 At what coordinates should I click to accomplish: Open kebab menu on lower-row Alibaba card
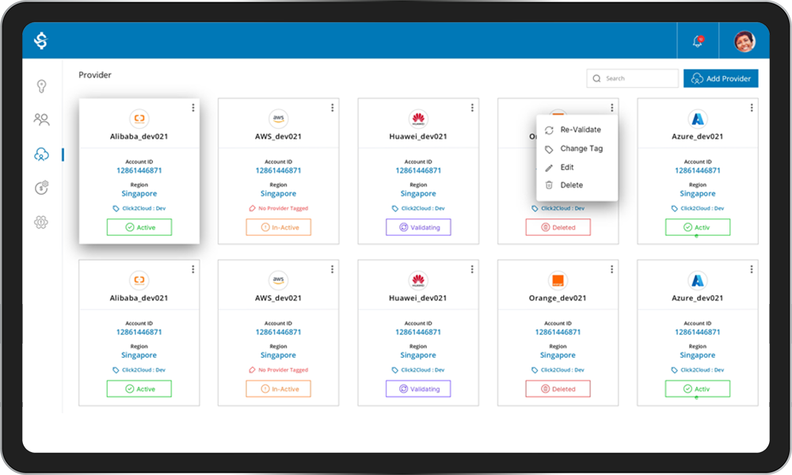tap(193, 269)
